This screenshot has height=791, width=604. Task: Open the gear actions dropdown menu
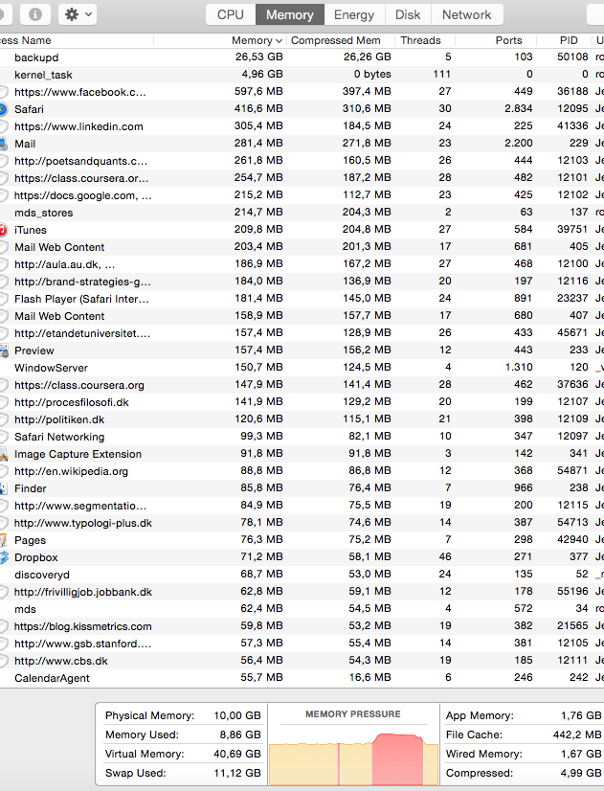coord(78,14)
